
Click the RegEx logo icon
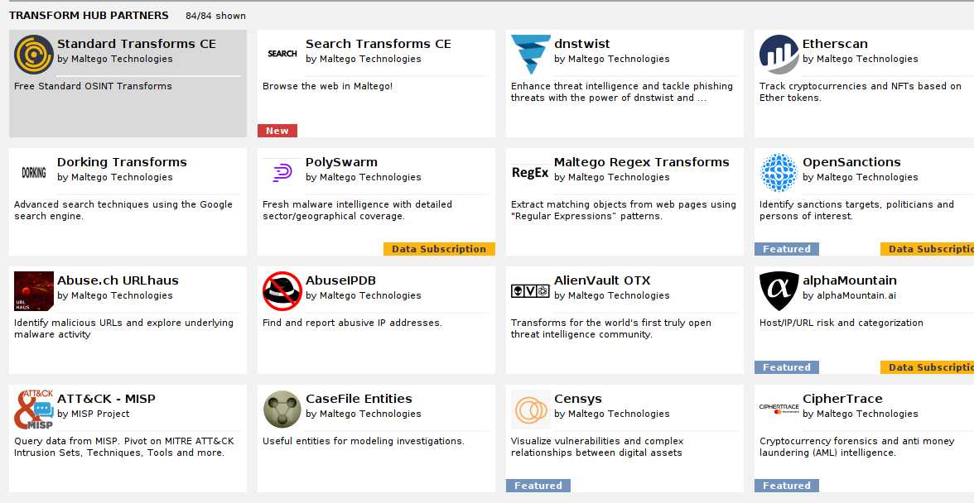530,173
